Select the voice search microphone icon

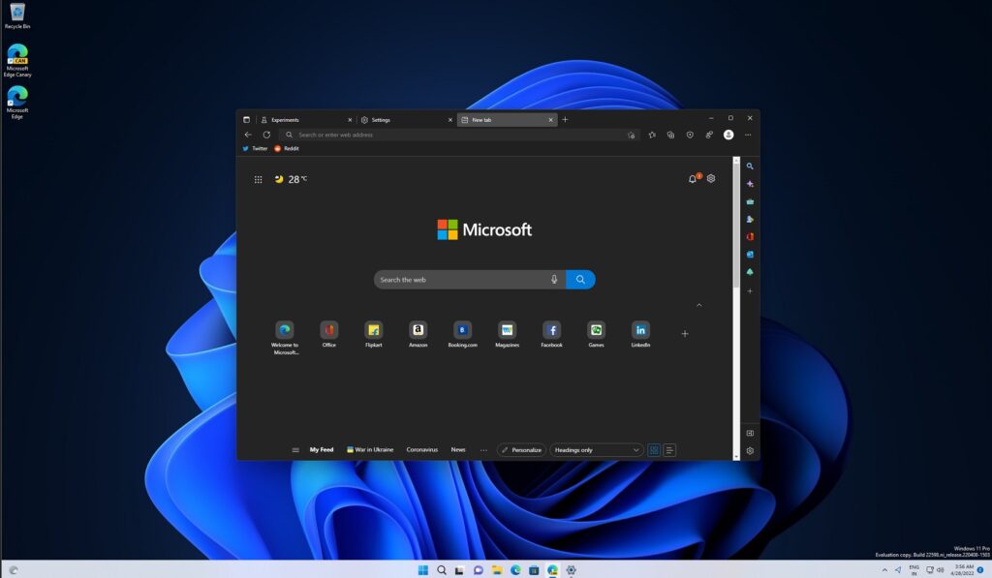[553, 279]
